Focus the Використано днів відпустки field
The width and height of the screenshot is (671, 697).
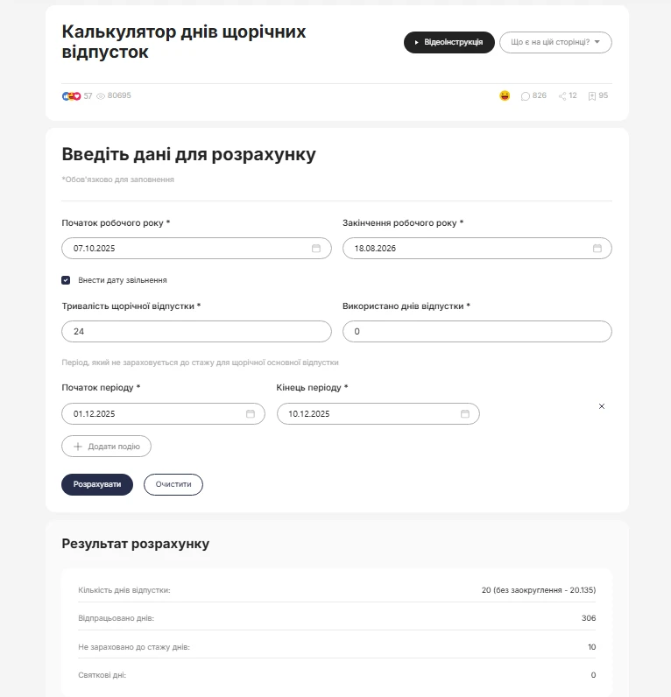coord(477,332)
